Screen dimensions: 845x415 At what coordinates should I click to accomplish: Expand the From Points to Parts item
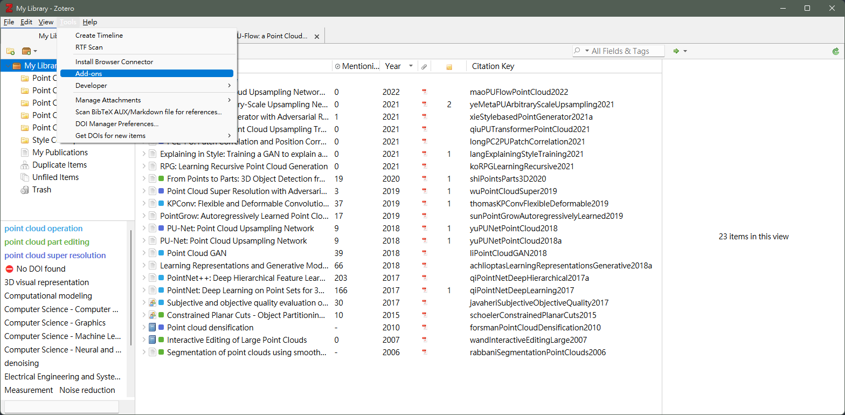pyautogui.click(x=144, y=179)
